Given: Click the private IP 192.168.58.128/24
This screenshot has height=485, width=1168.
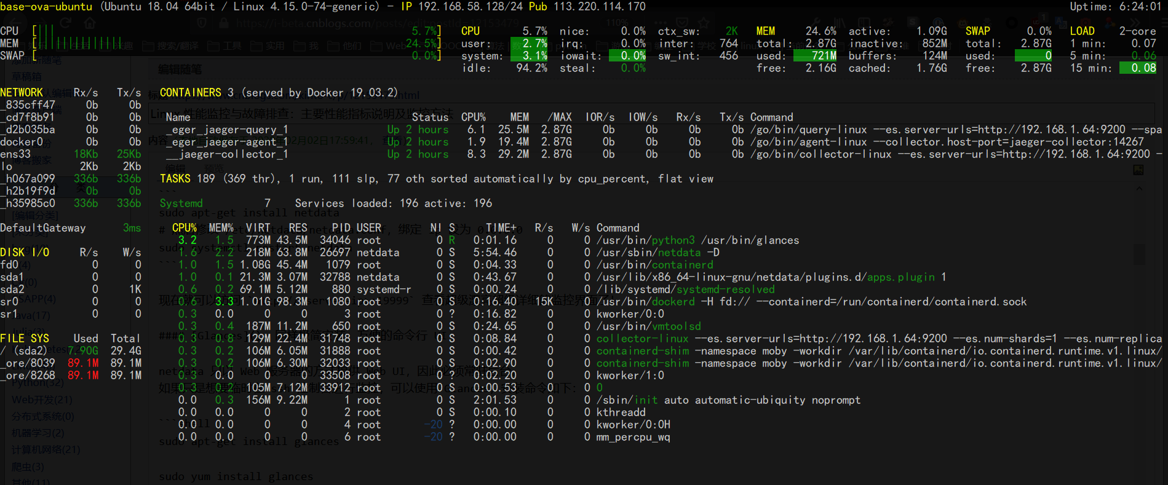Looking at the screenshot, I should pyautogui.click(x=471, y=7).
